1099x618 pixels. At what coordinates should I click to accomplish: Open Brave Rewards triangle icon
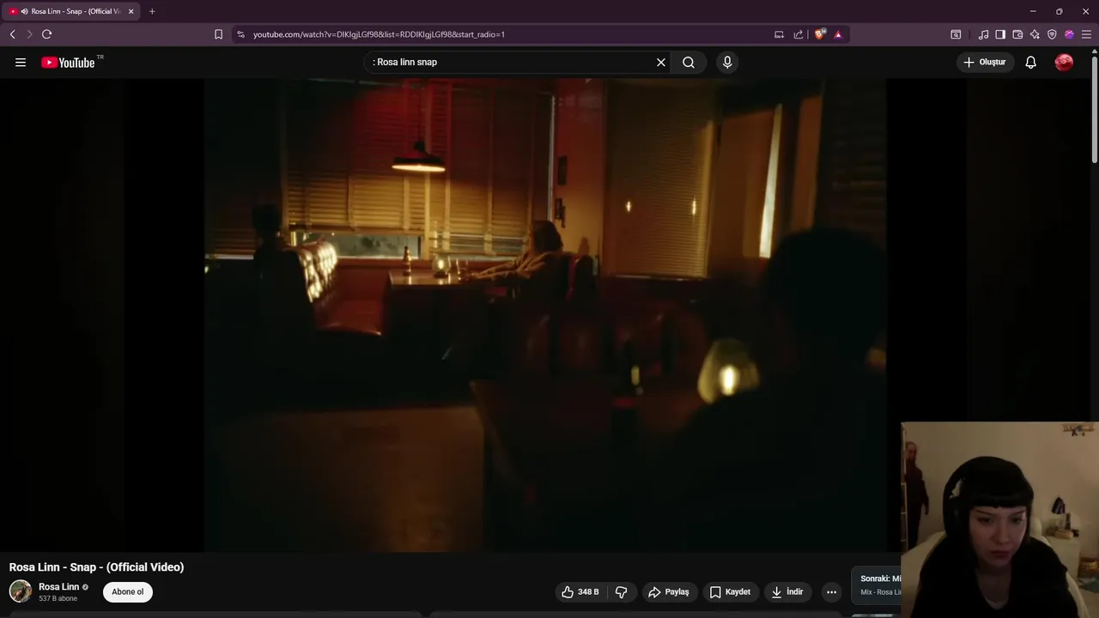(x=838, y=34)
